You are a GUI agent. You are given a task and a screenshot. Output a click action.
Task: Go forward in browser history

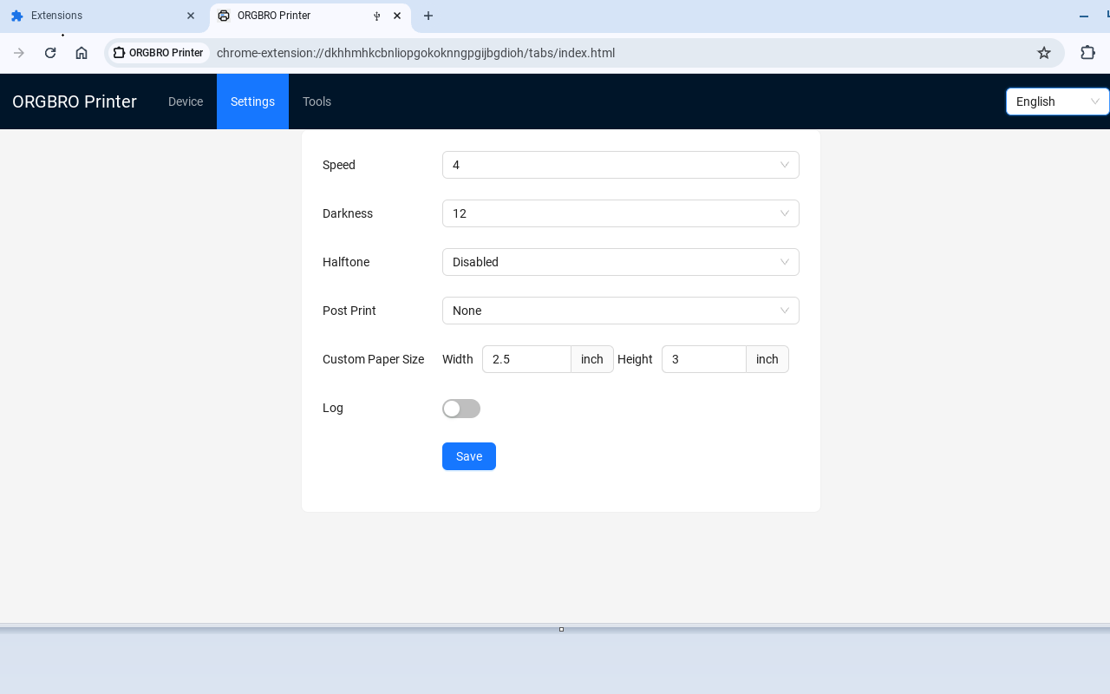pos(19,53)
